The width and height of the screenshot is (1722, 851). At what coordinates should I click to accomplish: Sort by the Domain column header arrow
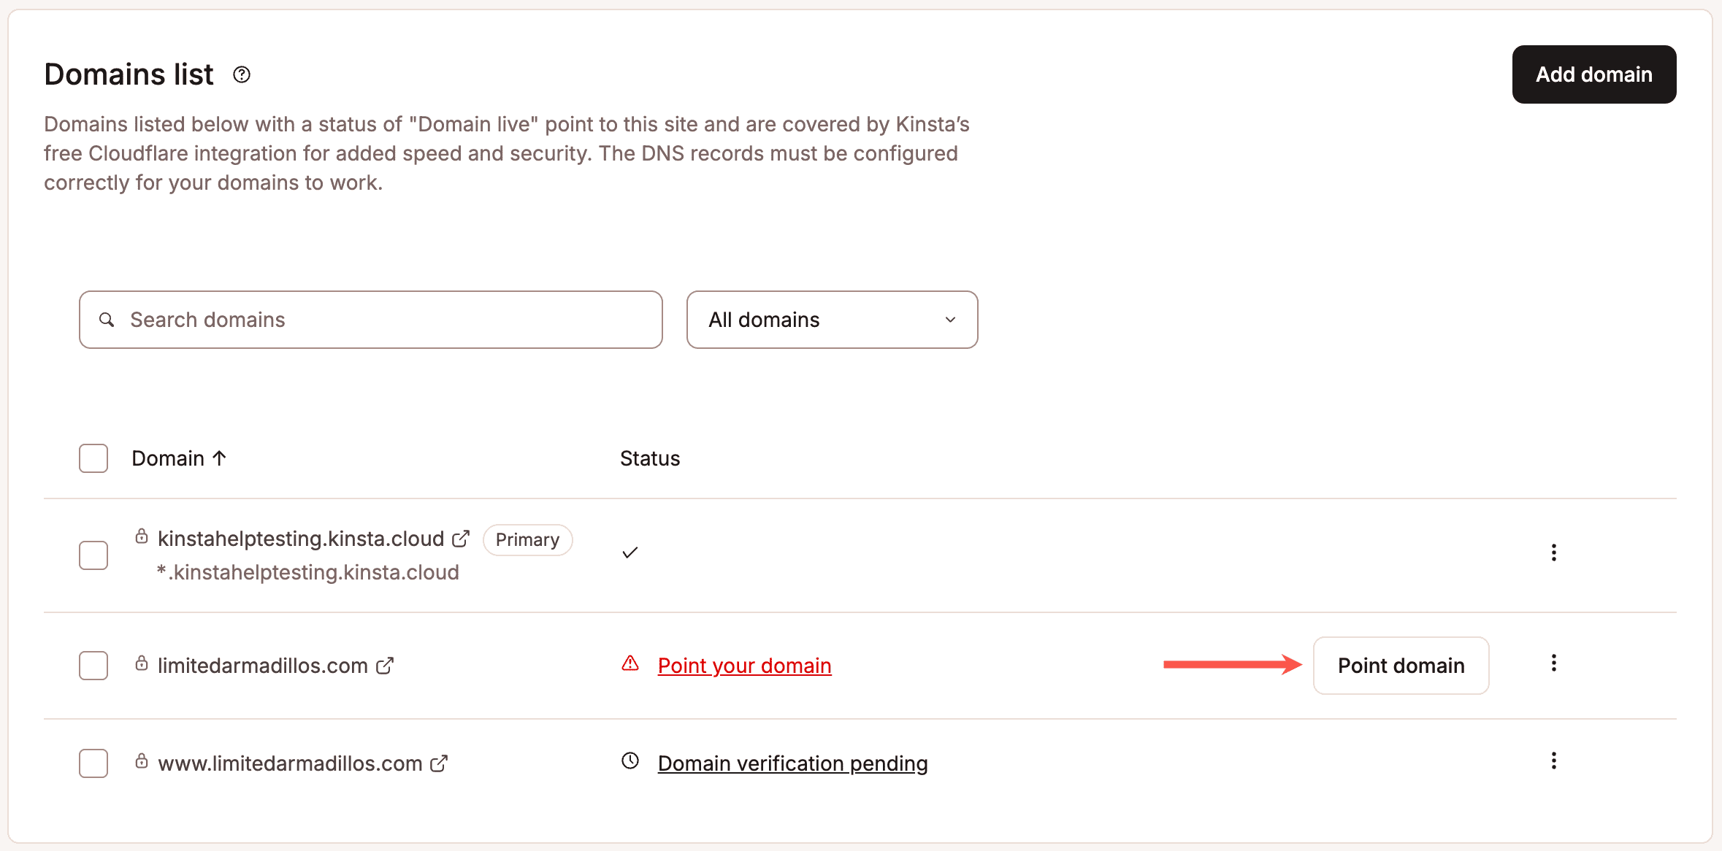219,458
